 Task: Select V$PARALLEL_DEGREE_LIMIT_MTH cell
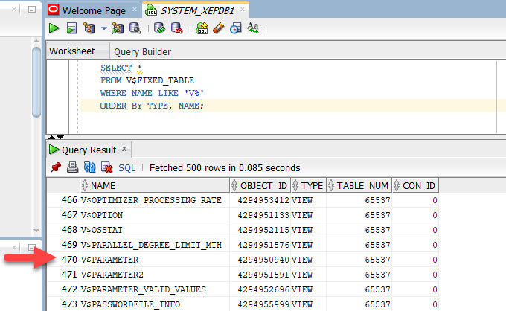pyautogui.click(x=155, y=245)
